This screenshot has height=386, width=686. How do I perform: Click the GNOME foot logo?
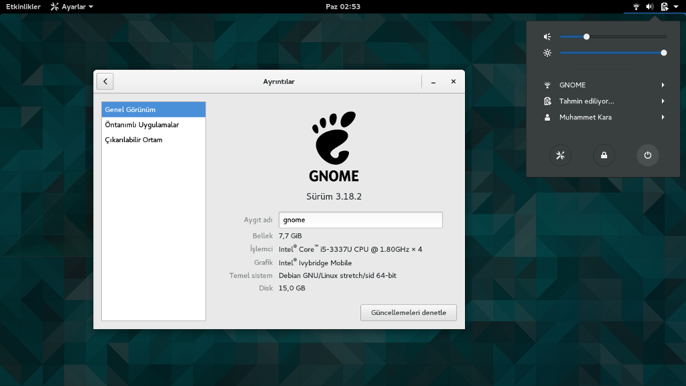(x=334, y=137)
